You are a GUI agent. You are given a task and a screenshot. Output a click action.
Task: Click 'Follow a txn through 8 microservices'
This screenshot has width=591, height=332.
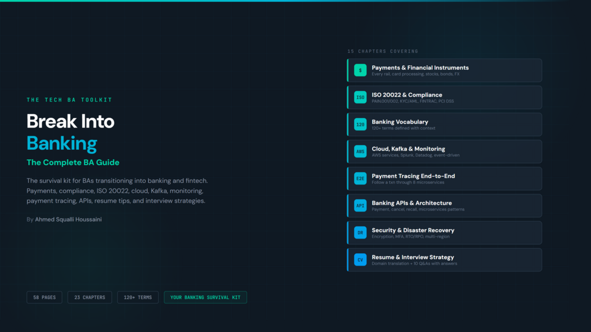click(x=408, y=183)
